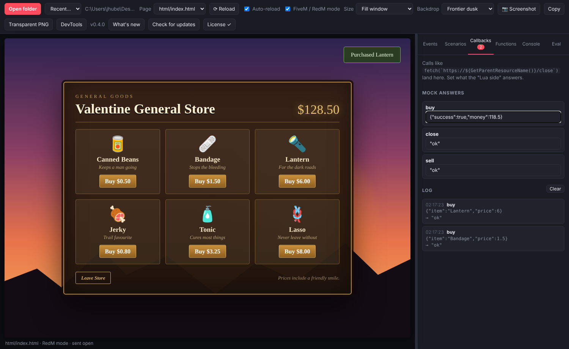Screen dimensions: 569x349
Task: Click the Lantern flashlight icon
Action: click(x=297, y=144)
